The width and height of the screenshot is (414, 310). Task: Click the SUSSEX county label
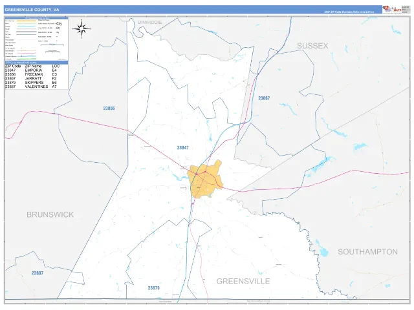pos(312,46)
